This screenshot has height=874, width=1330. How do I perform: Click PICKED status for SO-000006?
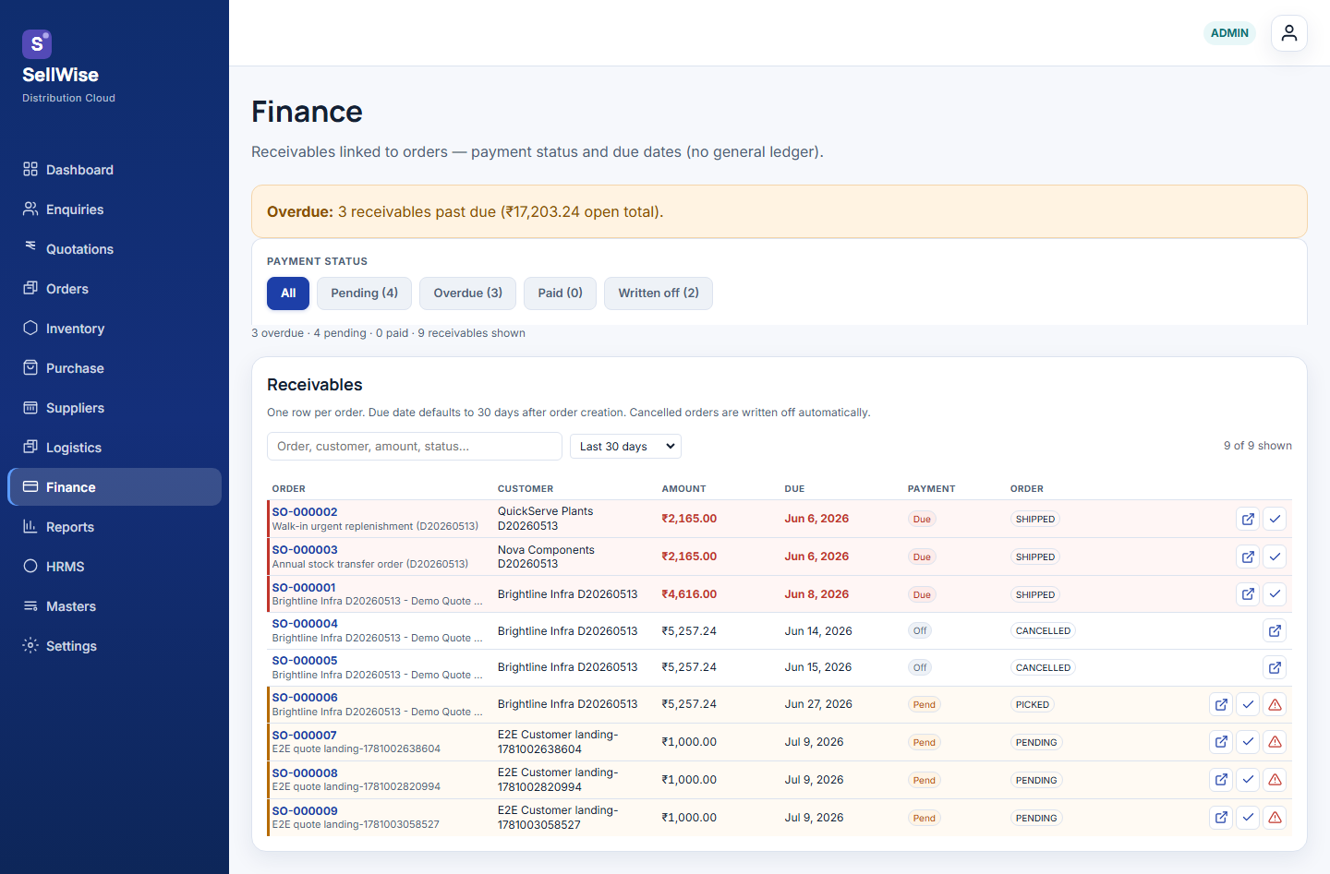tap(1033, 705)
